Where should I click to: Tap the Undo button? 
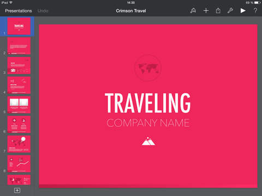click(x=43, y=11)
